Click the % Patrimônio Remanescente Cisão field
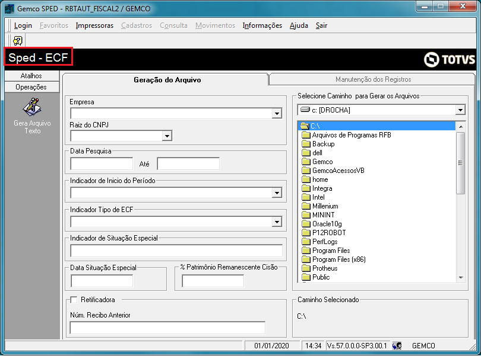 click(213, 281)
